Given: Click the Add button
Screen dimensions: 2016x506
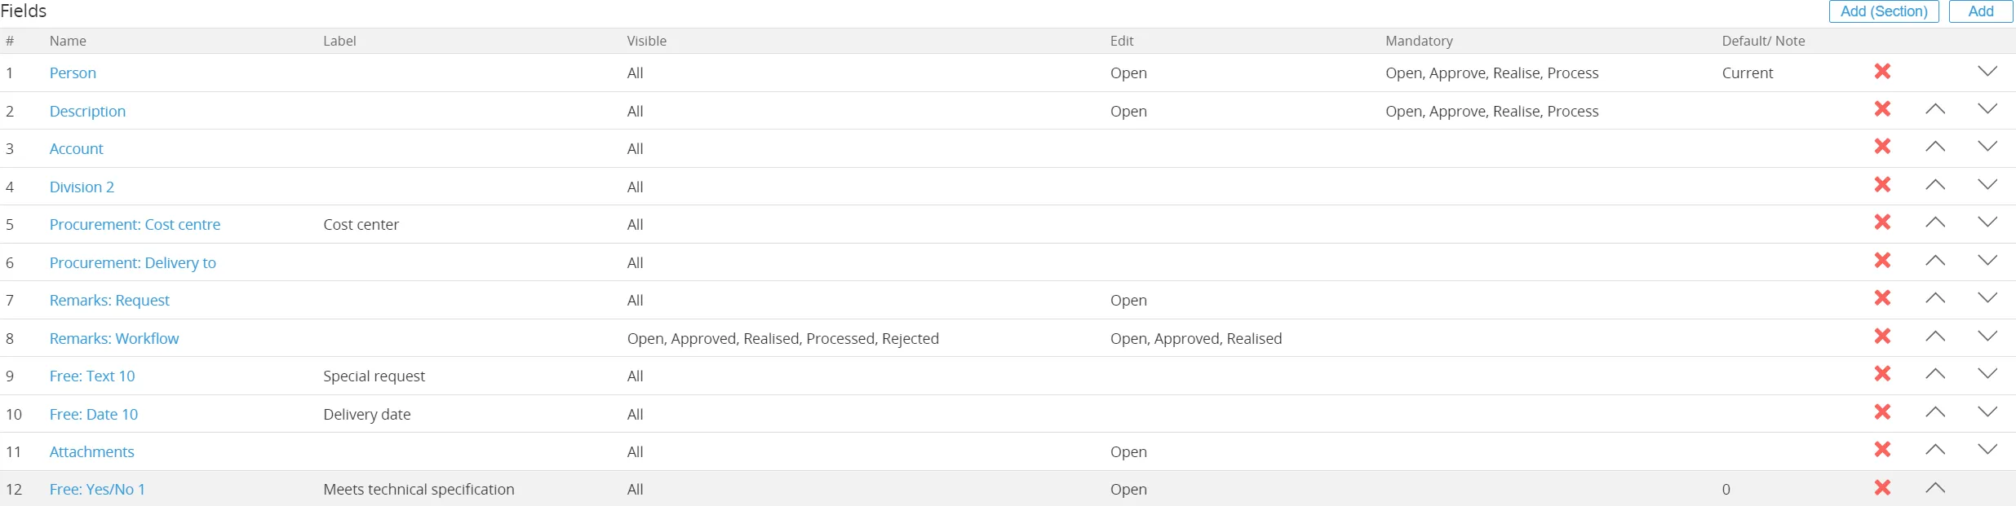Looking at the screenshot, I should pos(1980,11).
